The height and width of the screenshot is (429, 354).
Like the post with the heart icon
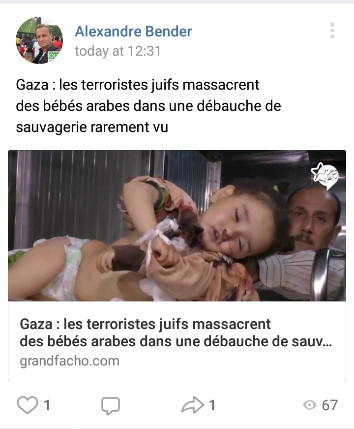pos(28,405)
